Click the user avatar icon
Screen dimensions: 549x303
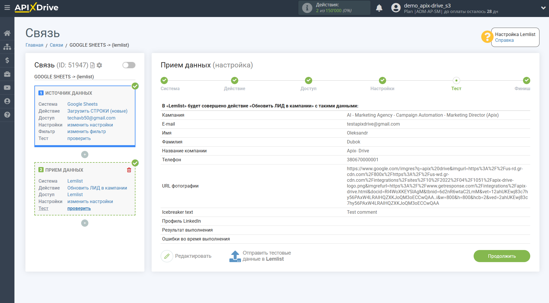pos(396,8)
